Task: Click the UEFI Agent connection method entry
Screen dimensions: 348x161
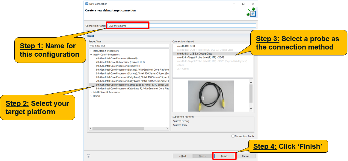Action: pos(182,69)
